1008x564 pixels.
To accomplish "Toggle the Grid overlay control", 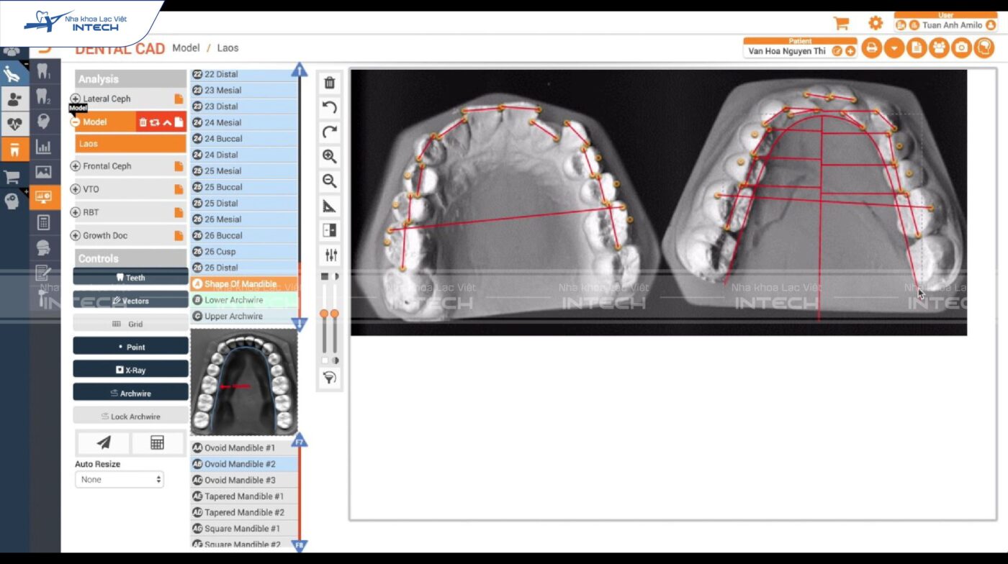I will click(130, 324).
